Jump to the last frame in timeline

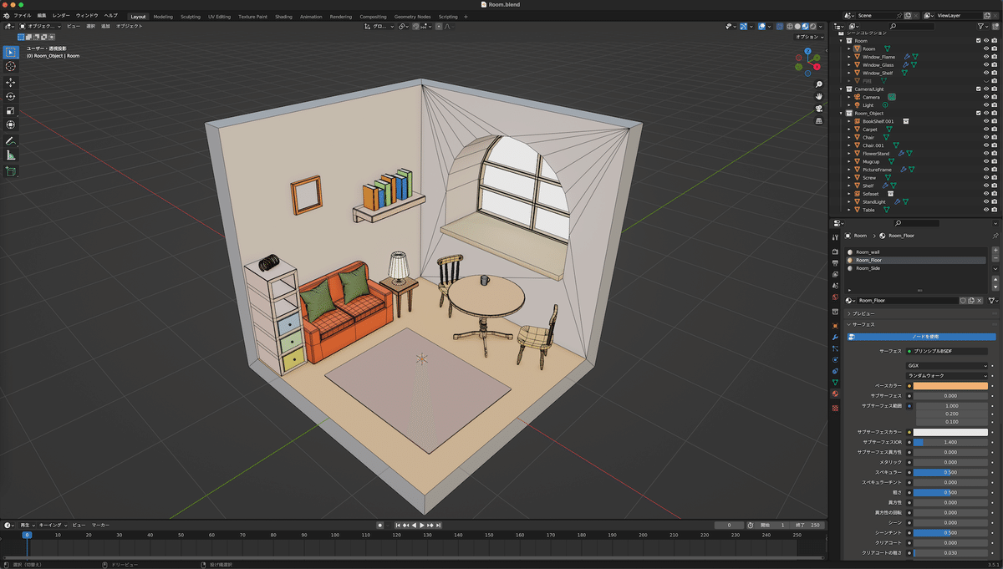438,525
